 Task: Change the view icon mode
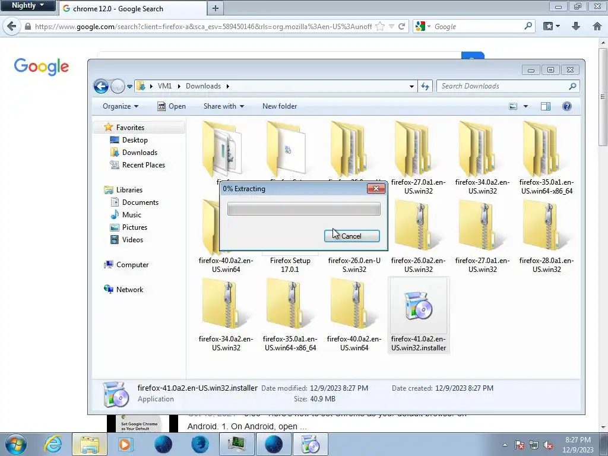[x=513, y=106]
